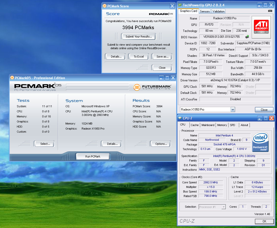Click Close button in PCMark Score dialog
The width and height of the screenshot is (277, 228).
click(162, 67)
